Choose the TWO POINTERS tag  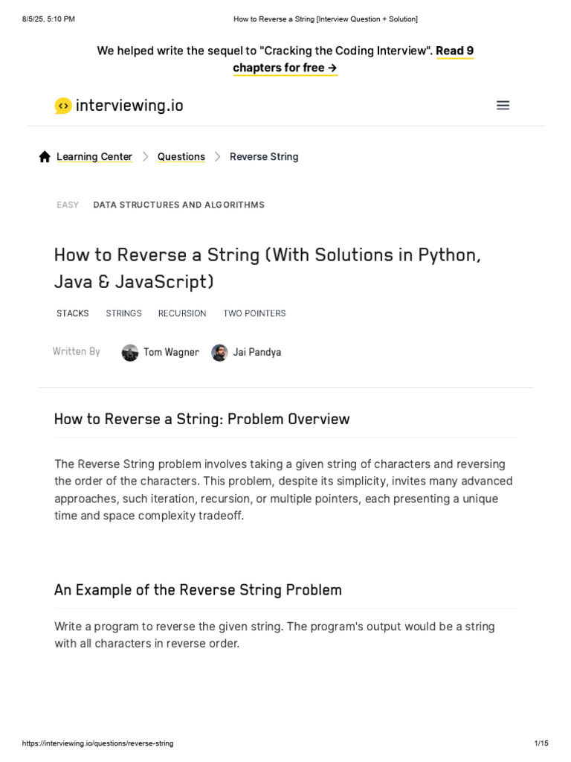pos(254,313)
